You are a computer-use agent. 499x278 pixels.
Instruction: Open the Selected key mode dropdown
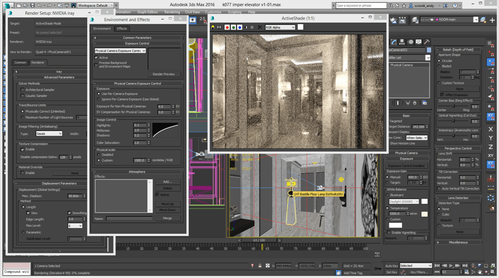(416, 266)
